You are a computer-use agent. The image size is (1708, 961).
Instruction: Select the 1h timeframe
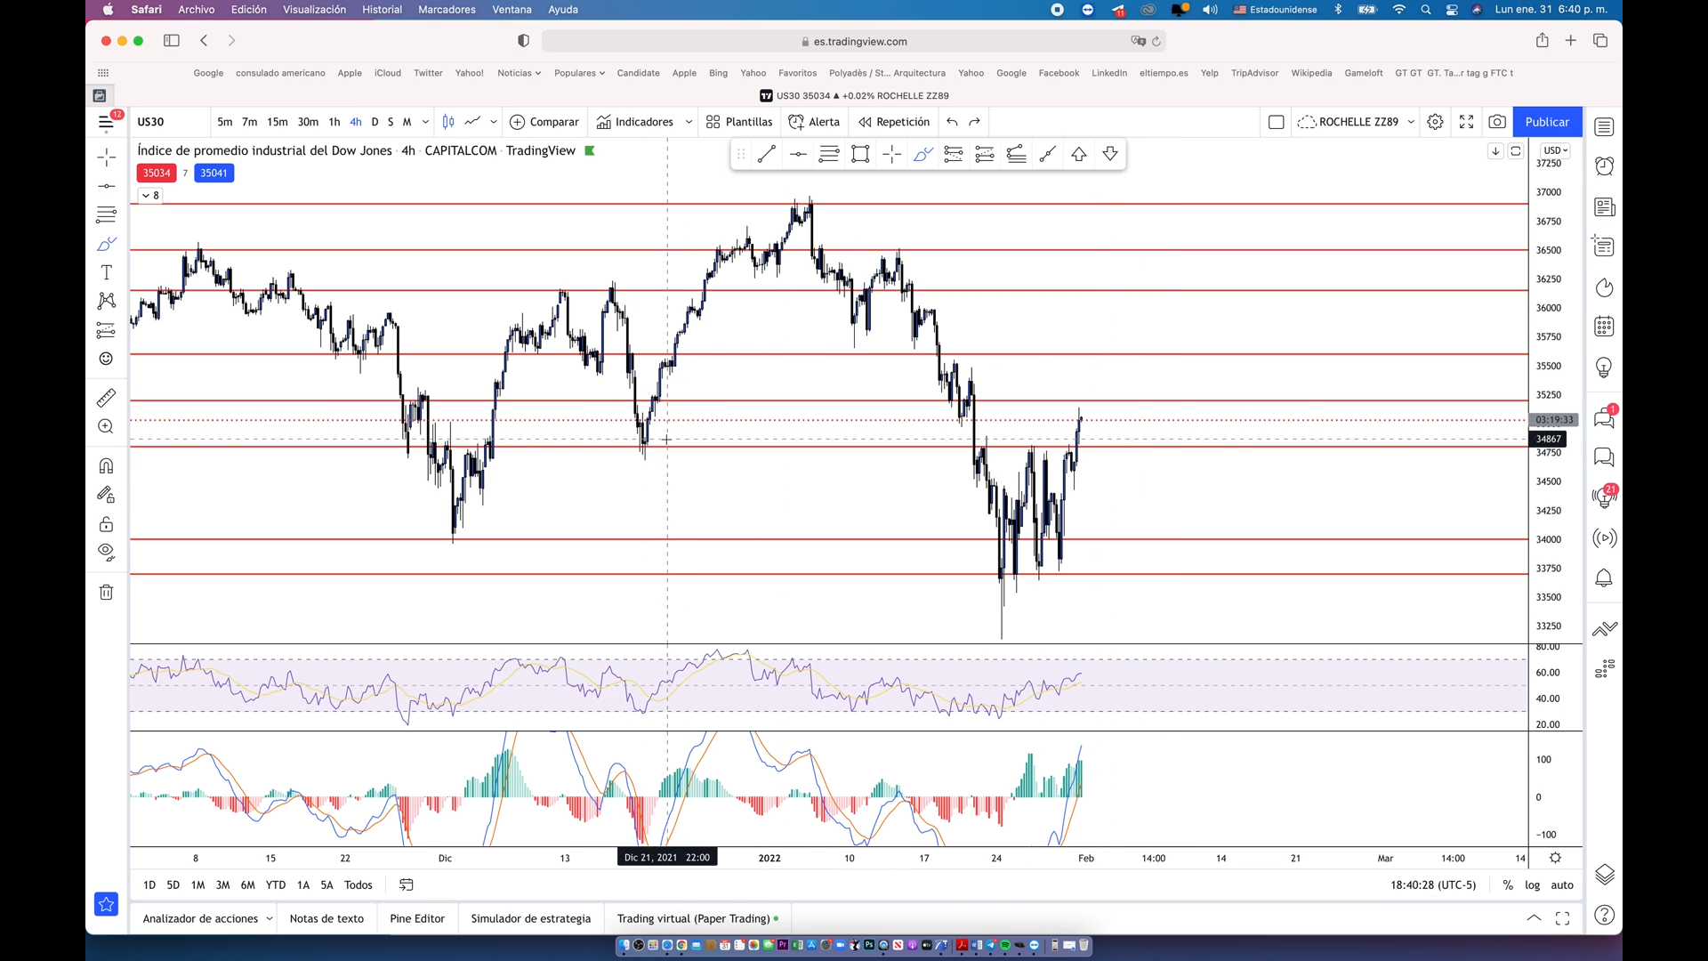pyautogui.click(x=334, y=122)
